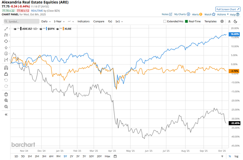
Task: Toggle log scale mode
Action: [236, 156]
